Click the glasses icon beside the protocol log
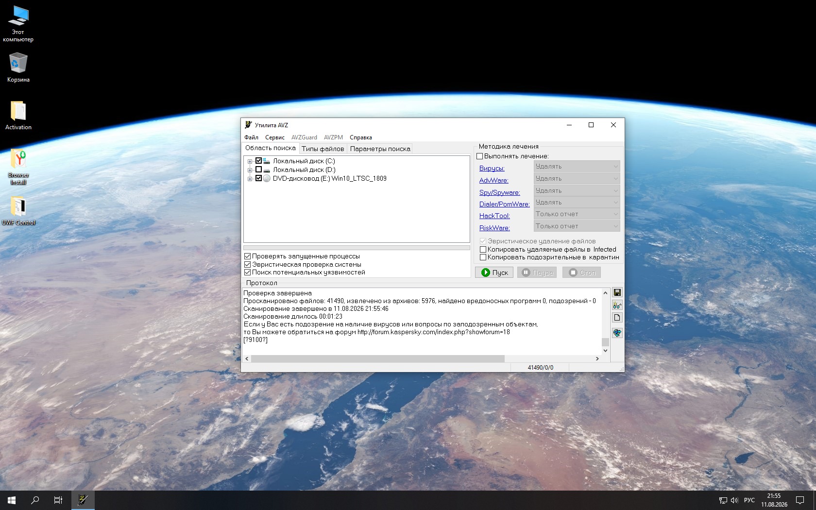Viewport: 816px width, 510px height. 617,305
